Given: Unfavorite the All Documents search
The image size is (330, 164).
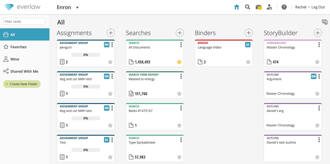Looking at the screenshot, I should (x=179, y=62).
